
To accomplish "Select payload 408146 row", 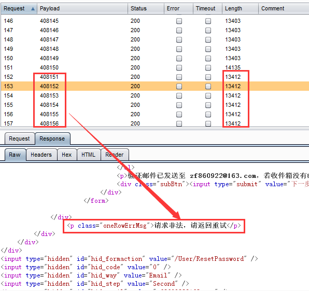I will click(x=155, y=30).
